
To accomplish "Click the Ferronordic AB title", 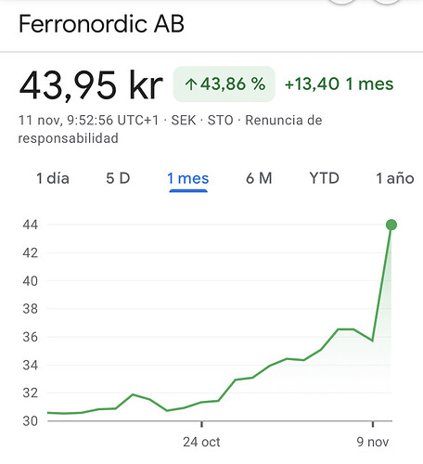I will 101,24.
